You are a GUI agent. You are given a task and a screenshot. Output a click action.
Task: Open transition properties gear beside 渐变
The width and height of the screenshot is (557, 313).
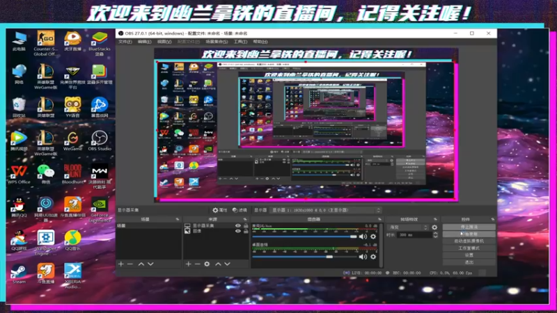[434, 227]
